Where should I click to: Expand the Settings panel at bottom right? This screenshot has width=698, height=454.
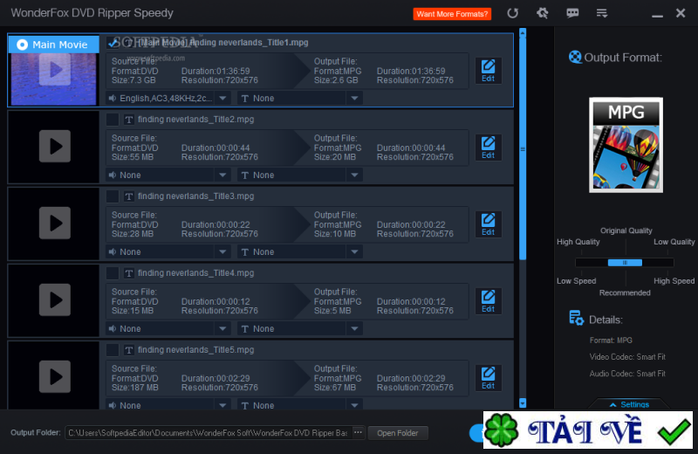tap(629, 404)
